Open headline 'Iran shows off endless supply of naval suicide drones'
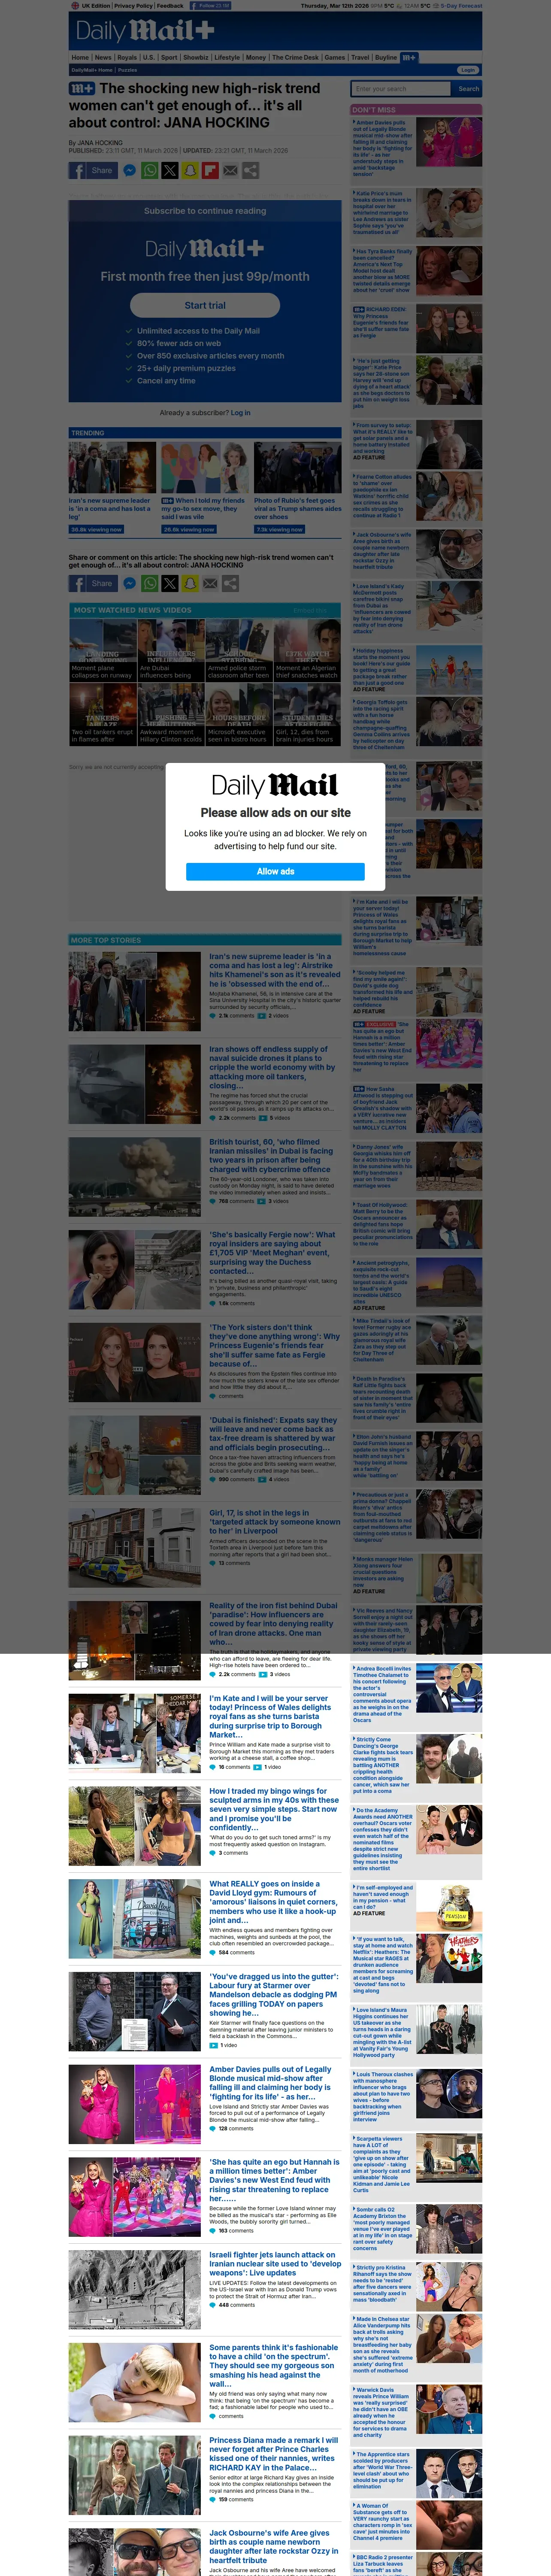The width and height of the screenshot is (551, 2576). [274, 1067]
